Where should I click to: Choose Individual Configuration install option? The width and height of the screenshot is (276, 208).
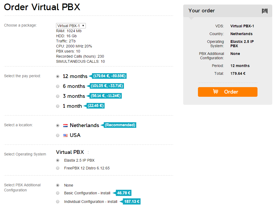point(58,202)
